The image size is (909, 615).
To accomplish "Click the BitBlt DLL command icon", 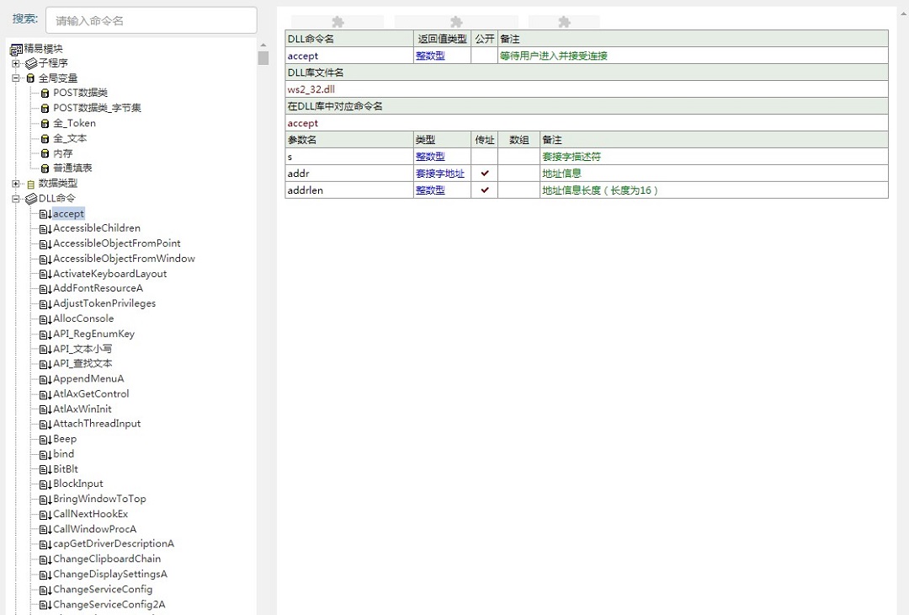I will (x=45, y=469).
